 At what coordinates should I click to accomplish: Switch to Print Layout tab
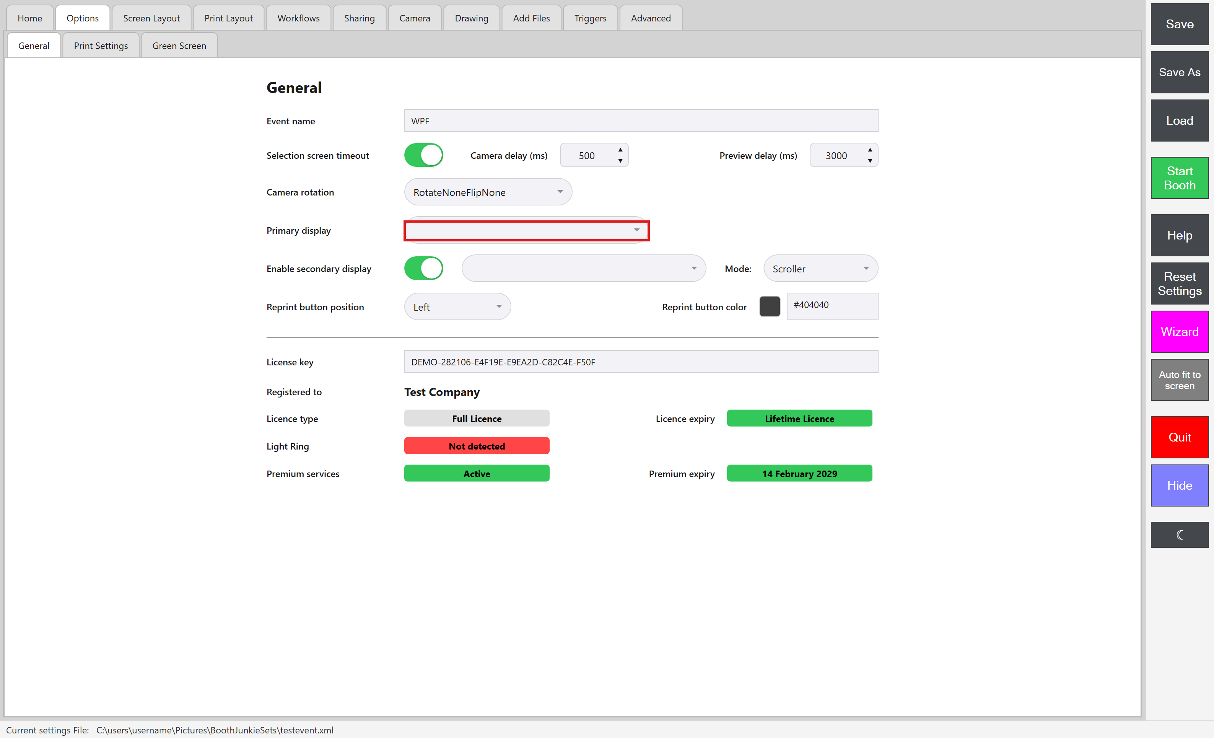[x=228, y=18]
